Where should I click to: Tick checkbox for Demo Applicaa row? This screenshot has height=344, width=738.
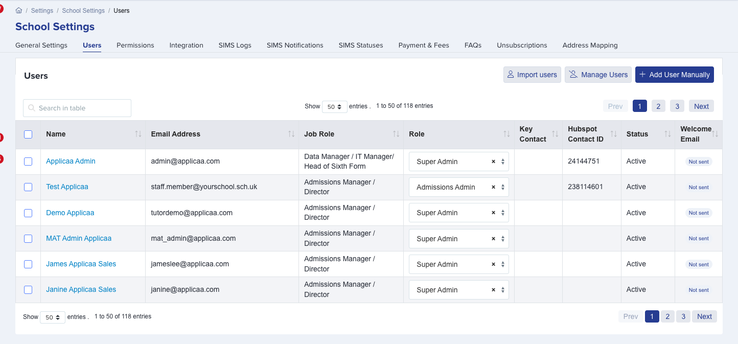tap(28, 213)
